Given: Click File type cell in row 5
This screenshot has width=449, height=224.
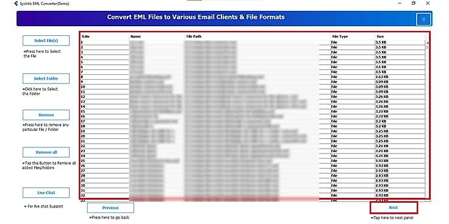Looking at the screenshot, I should 353,62.
